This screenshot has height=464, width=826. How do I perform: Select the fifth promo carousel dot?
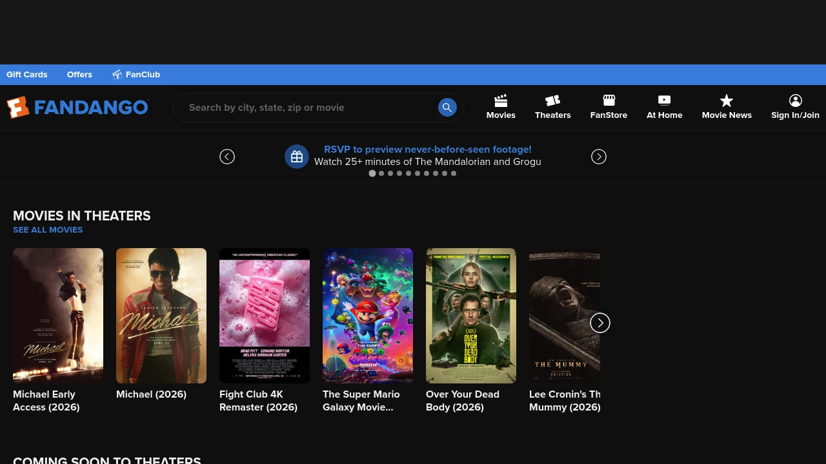coord(408,173)
